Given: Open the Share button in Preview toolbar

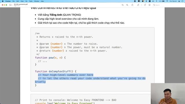Looking at the screenshot, I should point(132,5).
